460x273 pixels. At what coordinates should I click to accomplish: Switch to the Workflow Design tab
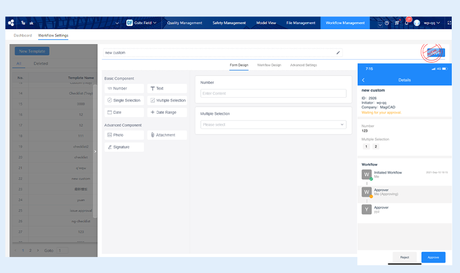(x=269, y=65)
